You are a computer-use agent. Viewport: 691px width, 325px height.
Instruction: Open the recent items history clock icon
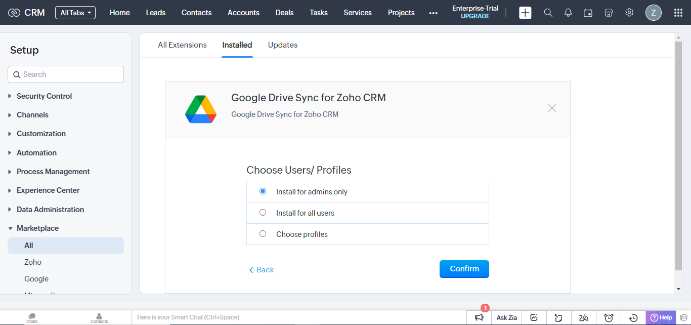[x=633, y=317]
